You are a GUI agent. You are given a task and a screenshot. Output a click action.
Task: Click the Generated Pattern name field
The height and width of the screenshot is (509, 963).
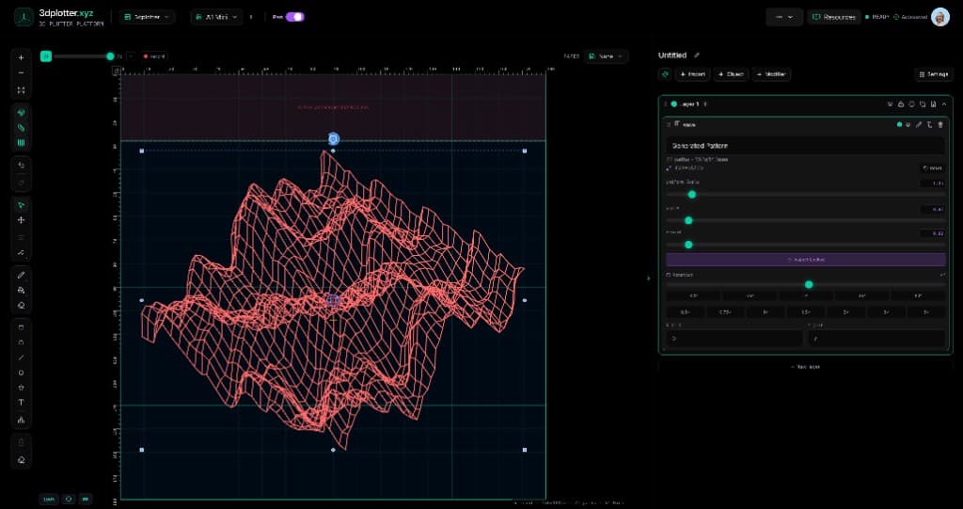click(x=806, y=146)
